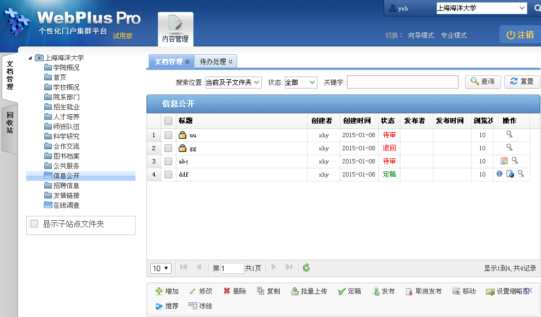The width and height of the screenshot is (541, 317).
Task: Click 批量上传 batch upload
Action: 309,291
